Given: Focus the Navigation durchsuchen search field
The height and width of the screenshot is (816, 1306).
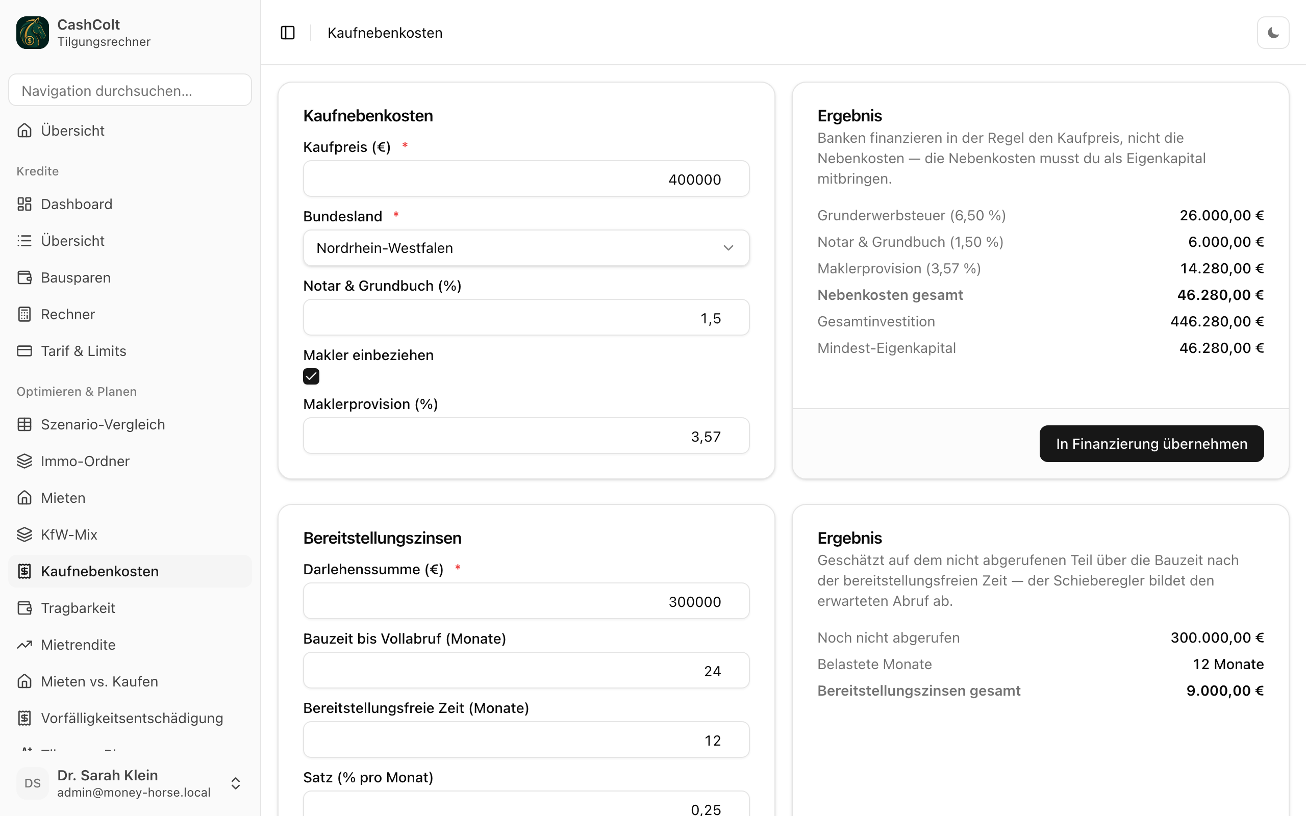Looking at the screenshot, I should pyautogui.click(x=130, y=90).
